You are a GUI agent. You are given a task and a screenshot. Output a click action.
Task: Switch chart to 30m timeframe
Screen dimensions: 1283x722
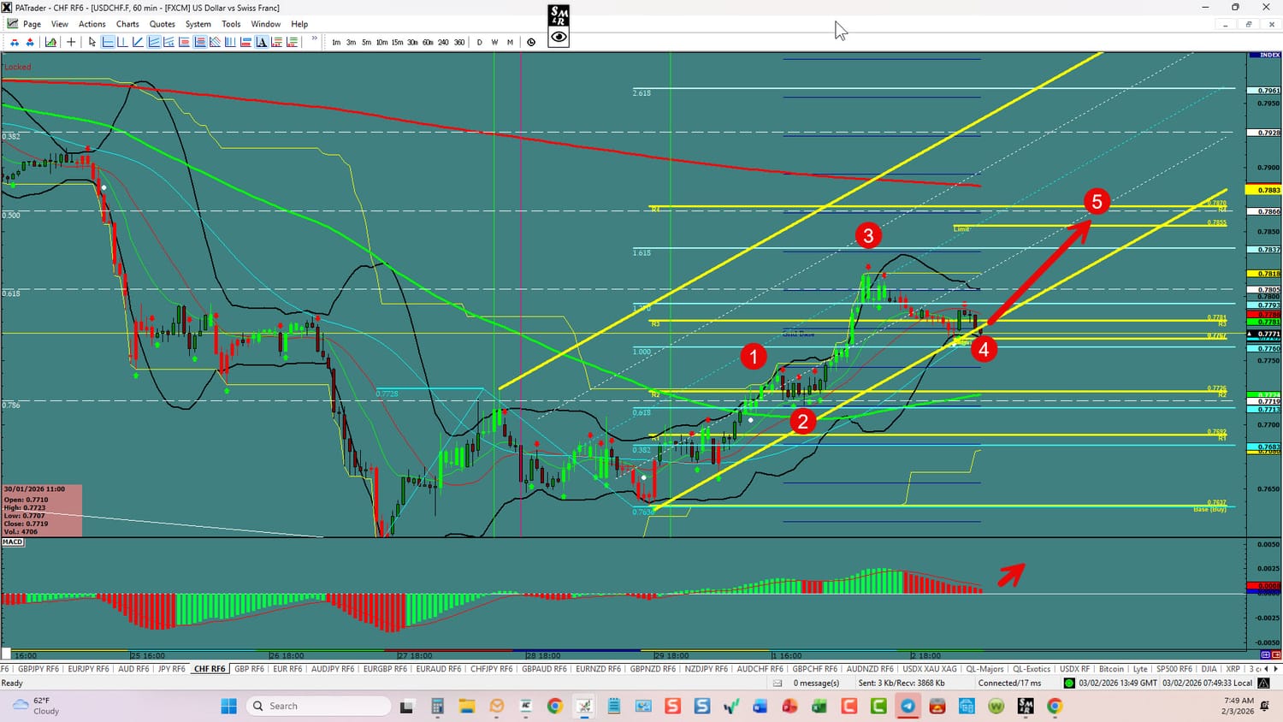[x=412, y=42]
